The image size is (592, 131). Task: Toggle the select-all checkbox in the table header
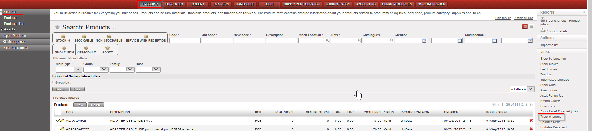coord(58,112)
